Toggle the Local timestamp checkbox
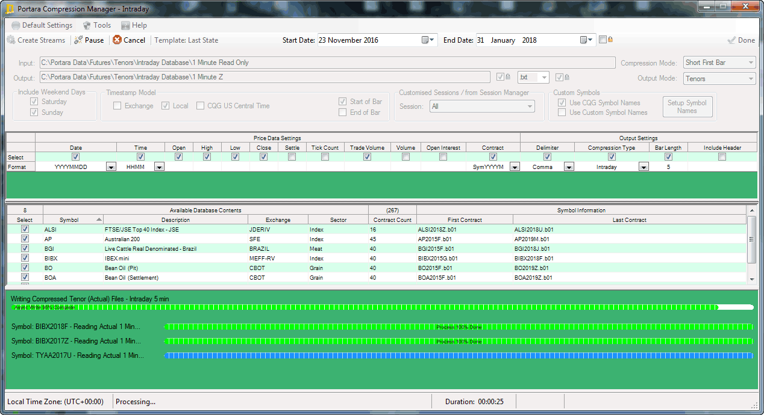764x415 pixels. (165, 106)
